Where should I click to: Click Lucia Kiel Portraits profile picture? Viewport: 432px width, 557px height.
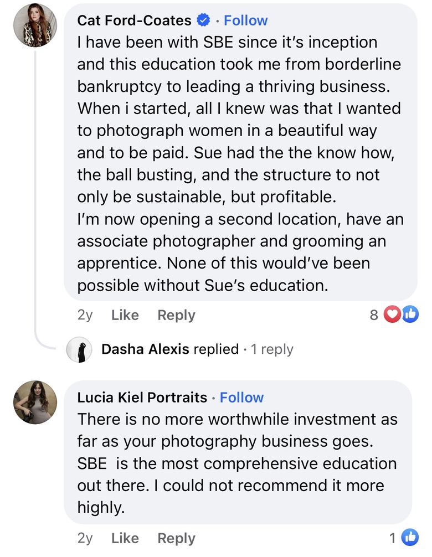coord(35,402)
